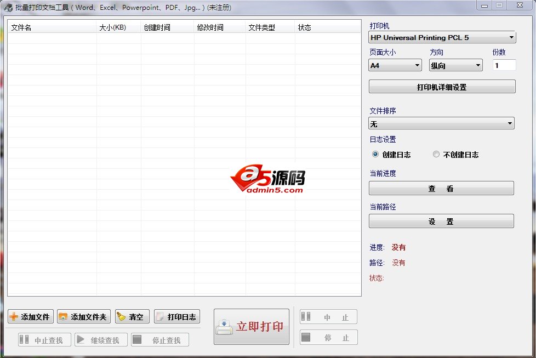Viewport: 536px width, 358px height.
Task: Open the 打印机 printer dropdown
Action: tap(442, 37)
